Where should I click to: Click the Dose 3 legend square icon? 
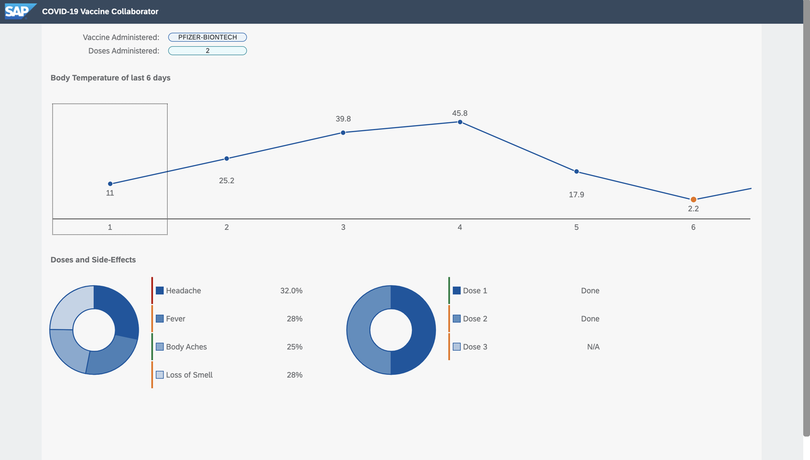coord(457,346)
